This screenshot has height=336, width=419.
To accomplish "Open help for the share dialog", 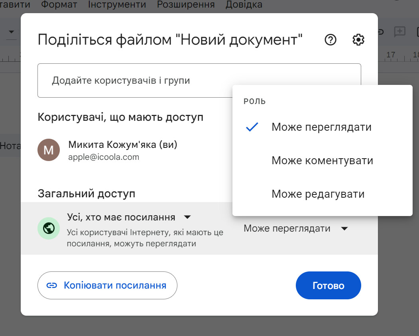I will 330,40.
